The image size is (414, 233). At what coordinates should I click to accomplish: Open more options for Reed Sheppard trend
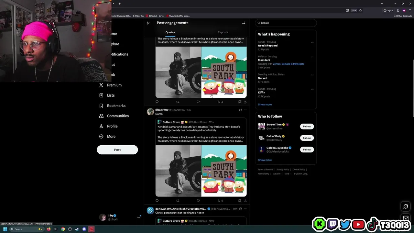312,42
